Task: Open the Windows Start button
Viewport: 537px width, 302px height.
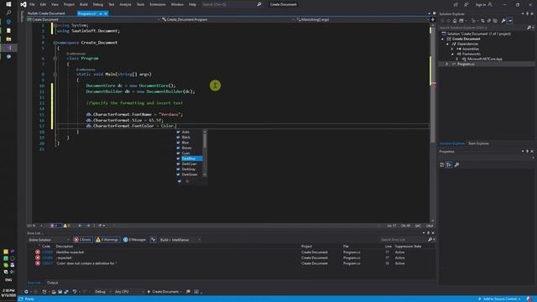Action: pos(8,4)
